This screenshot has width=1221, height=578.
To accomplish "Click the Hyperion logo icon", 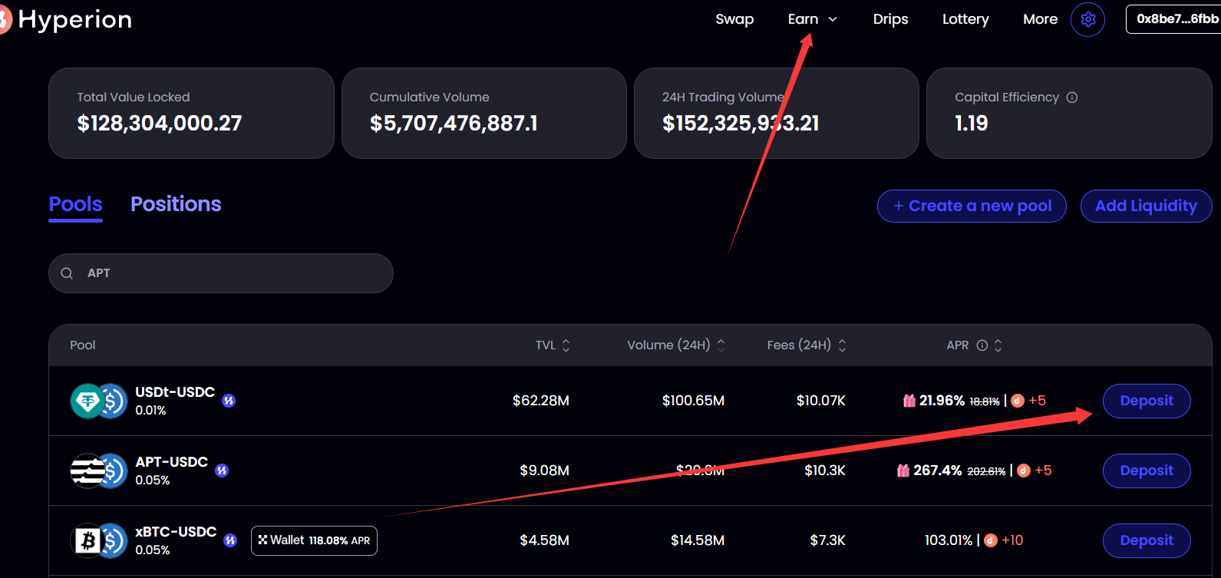I will pyautogui.click(x=5, y=20).
